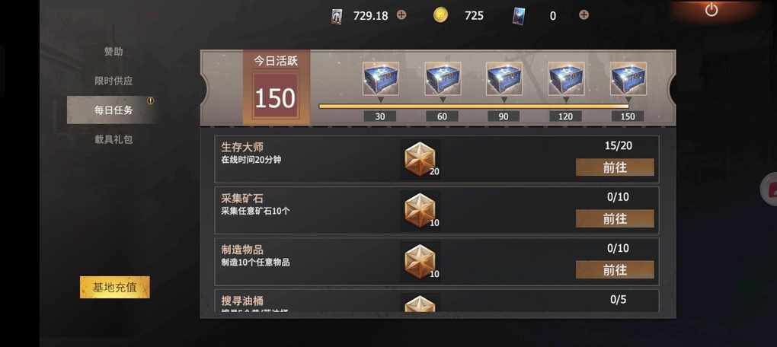Claim the 60 activity reward chest
The width and height of the screenshot is (777, 347).
click(443, 78)
